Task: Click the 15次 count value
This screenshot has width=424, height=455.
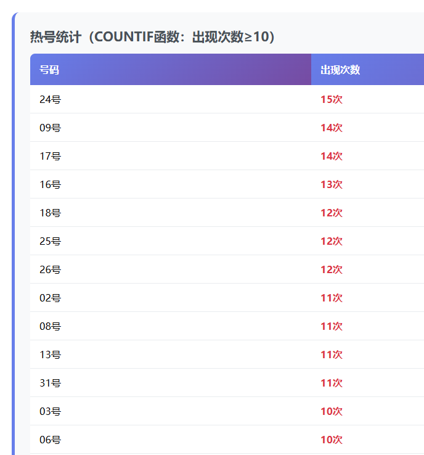Action: 332,99
